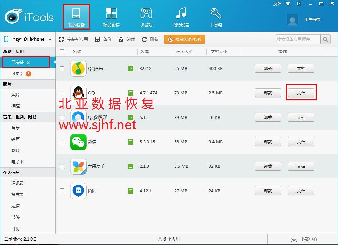Check the QQ音乐 row checkbox
338x245 pixels.
(62, 69)
